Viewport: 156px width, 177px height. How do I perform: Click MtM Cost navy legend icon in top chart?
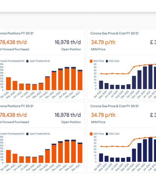click(107, 61)
